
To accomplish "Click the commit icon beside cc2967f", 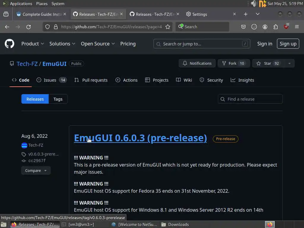I will [x=24, y=161].
